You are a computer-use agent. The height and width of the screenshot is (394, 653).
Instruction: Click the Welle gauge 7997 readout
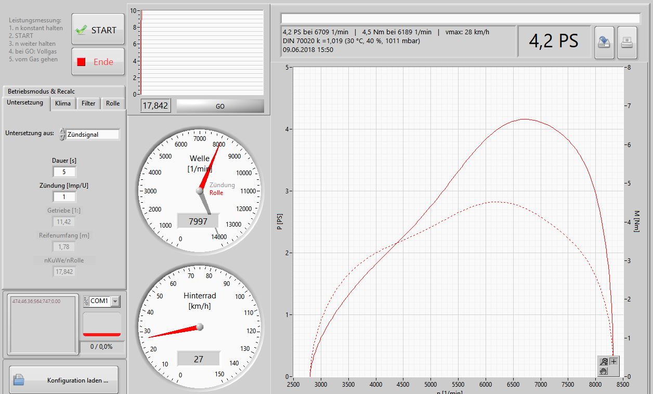(198, 221)
